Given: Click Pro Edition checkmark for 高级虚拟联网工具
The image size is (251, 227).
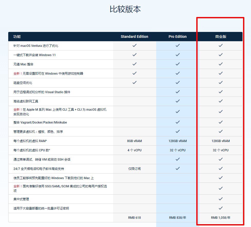Looking at the screenshot, I should (x=178, y=101).
